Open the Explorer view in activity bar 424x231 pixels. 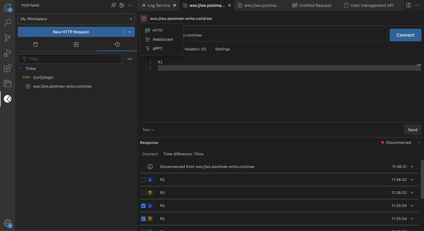click(x=7, y=7)
